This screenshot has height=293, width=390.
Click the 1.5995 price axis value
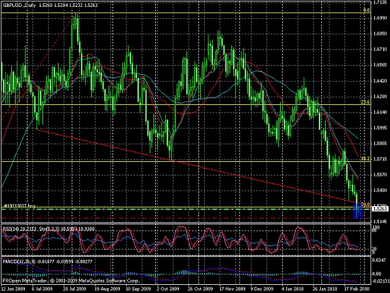coord(380,128)
